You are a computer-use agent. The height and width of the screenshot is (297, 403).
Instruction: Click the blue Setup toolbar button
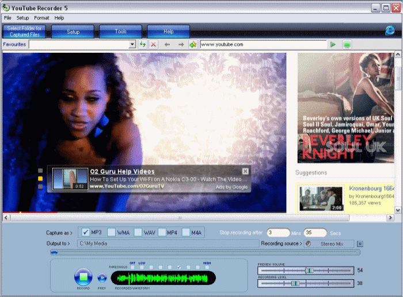click(x=73, y=32)
